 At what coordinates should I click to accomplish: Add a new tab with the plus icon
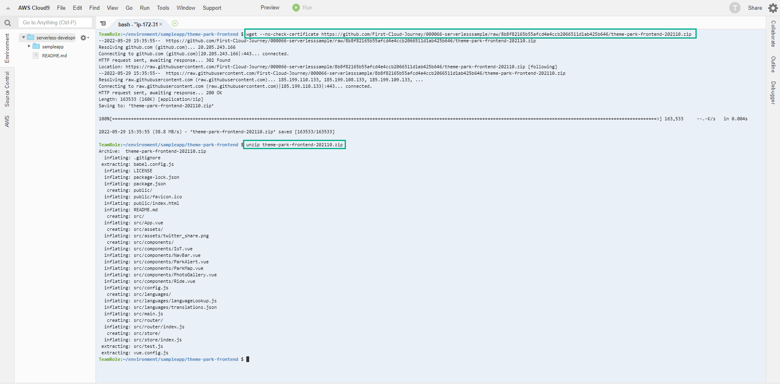[175, 24]
